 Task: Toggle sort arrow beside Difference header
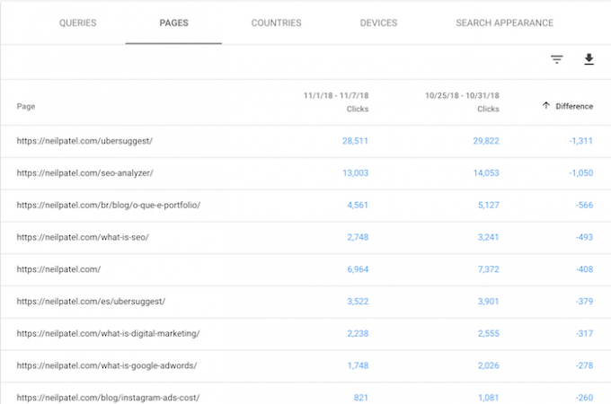point(546,105)
